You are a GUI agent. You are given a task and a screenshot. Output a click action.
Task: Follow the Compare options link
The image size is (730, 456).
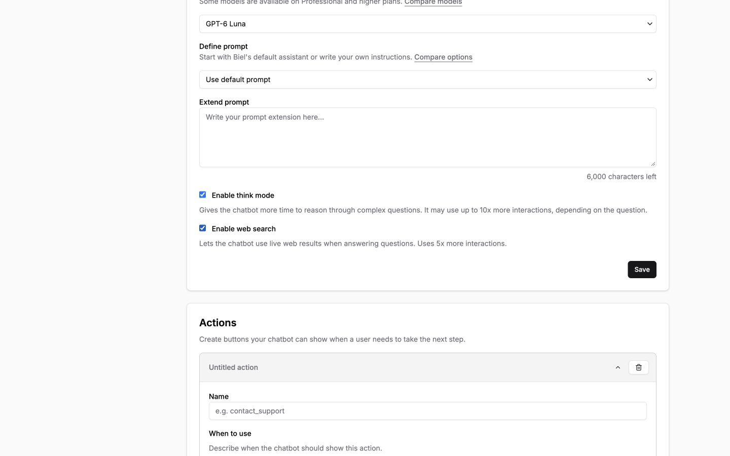443,57
